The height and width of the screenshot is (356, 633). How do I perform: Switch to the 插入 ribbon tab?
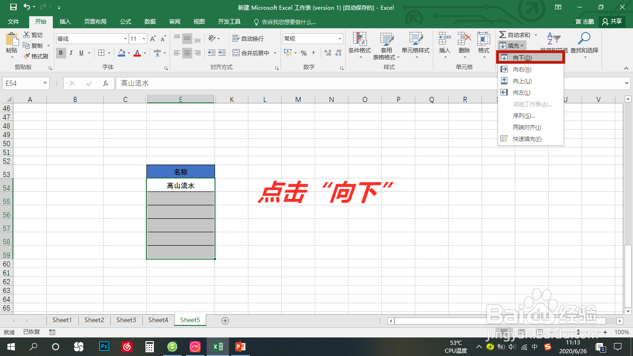click(x=66, y=21)
